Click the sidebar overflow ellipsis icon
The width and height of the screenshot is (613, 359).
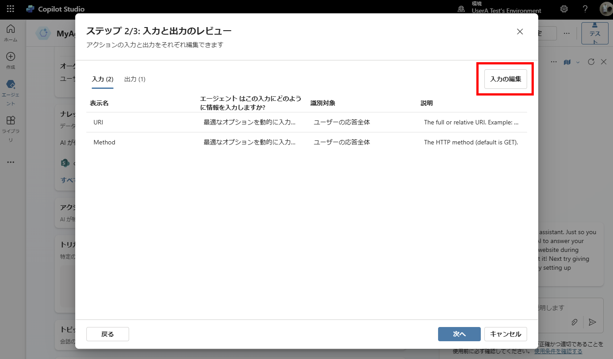point(10,162)
